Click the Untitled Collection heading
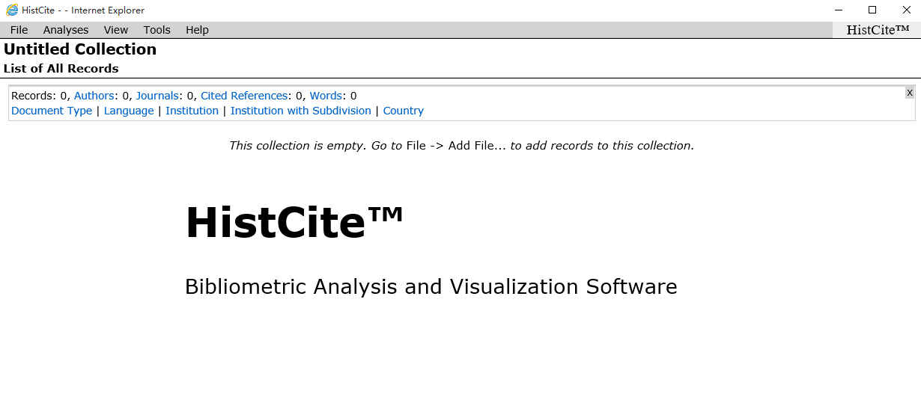Image resolution: width=921 pixels, height=397 pixels. click(x=80, y=49)
